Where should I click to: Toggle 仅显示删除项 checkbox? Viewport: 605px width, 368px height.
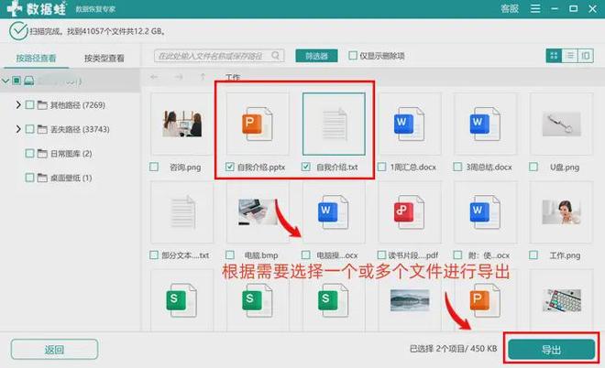click(353, 56)
